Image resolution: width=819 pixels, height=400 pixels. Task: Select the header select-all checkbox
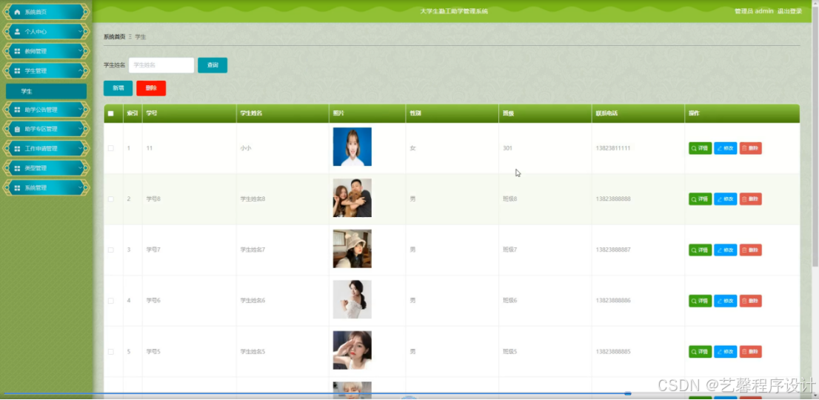[111, 113]
